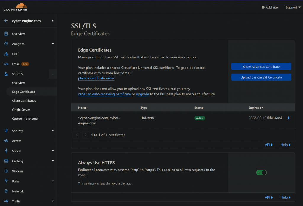Viewport: 303px width, 206px height.
Task: Click the back arrow beside cyber-engine.com
Action: 6,21
